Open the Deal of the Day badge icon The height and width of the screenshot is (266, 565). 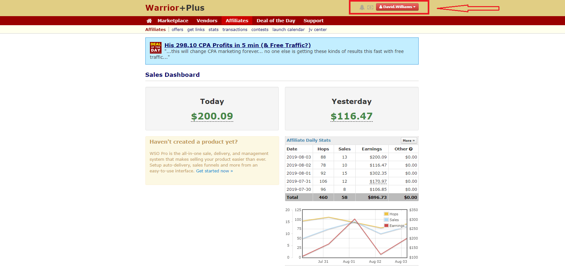point(156,47)
